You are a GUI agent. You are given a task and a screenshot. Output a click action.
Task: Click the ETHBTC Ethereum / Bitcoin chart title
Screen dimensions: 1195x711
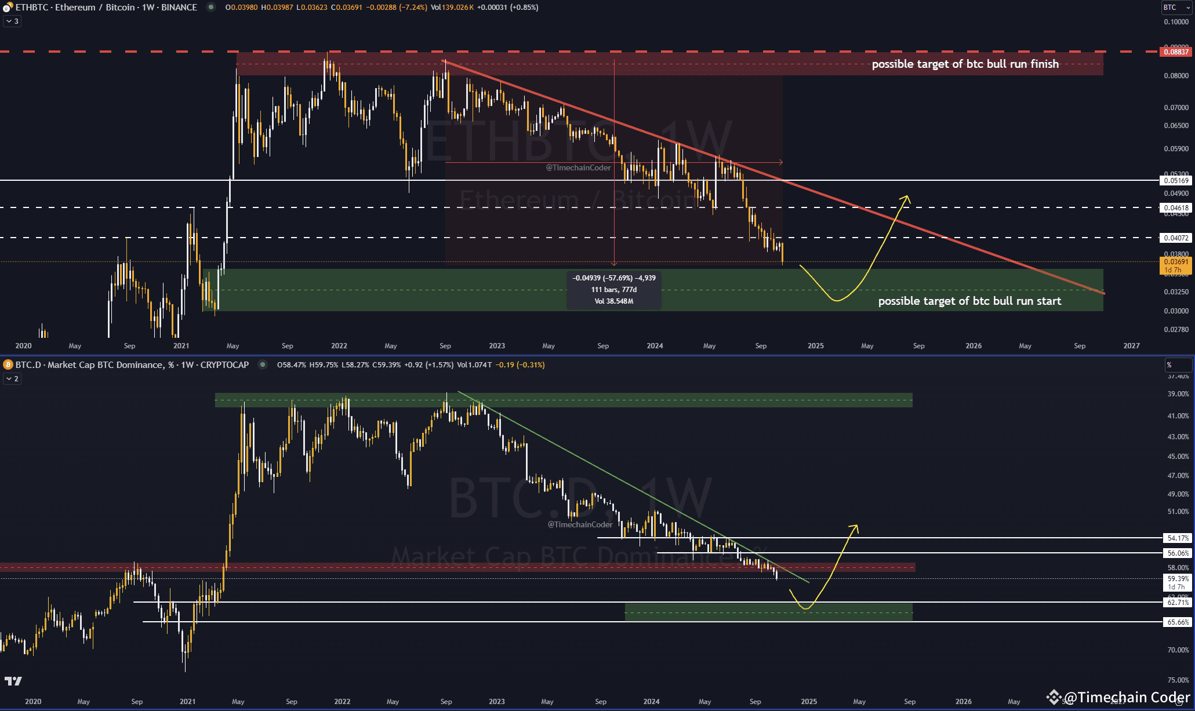[106, 8]
